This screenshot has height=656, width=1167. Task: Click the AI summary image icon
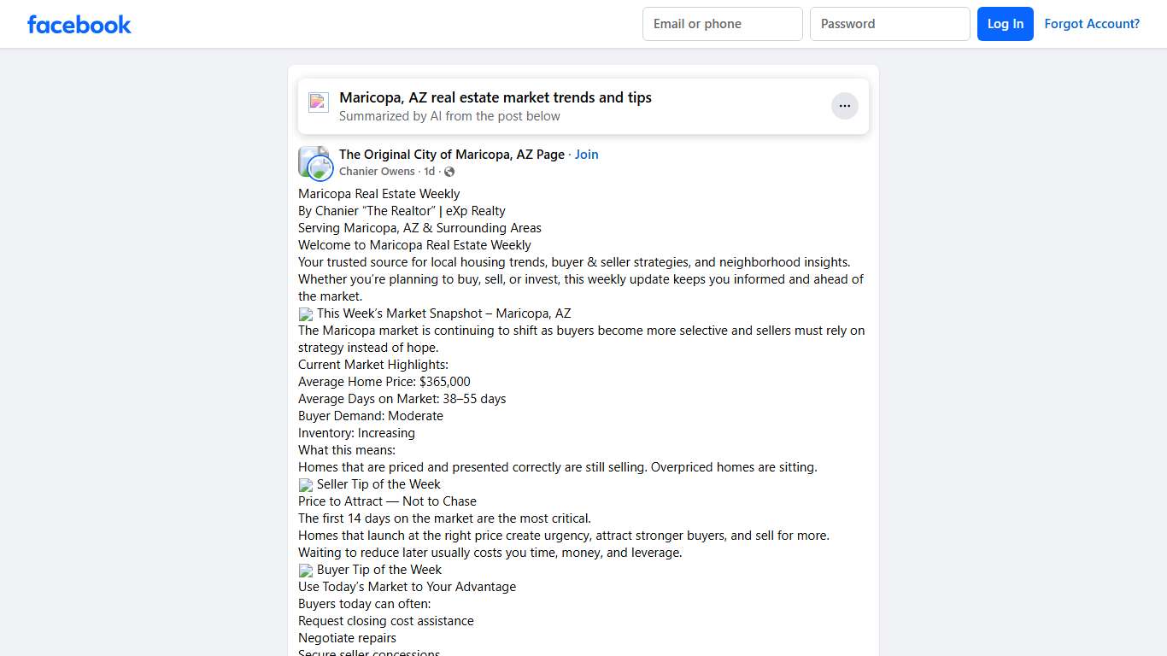point(319,102)
